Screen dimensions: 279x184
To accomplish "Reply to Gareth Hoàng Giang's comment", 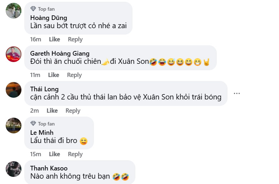I will [x=74, y=75].
